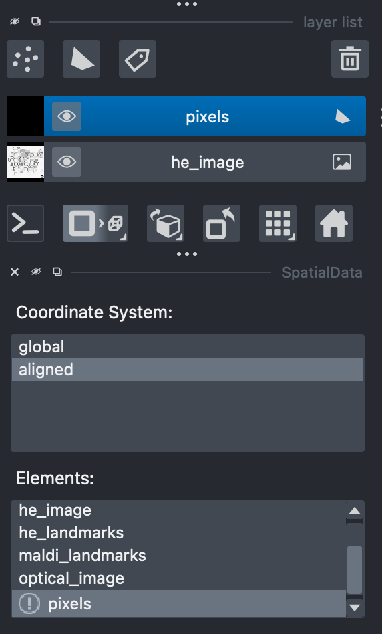382x634 pixels.
Task: Reset view with home icon
Action: coord(334,223)
